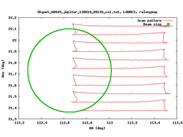183x137 pixels.
Task: Click the 113 RA tick label
Action: [110, 123]
